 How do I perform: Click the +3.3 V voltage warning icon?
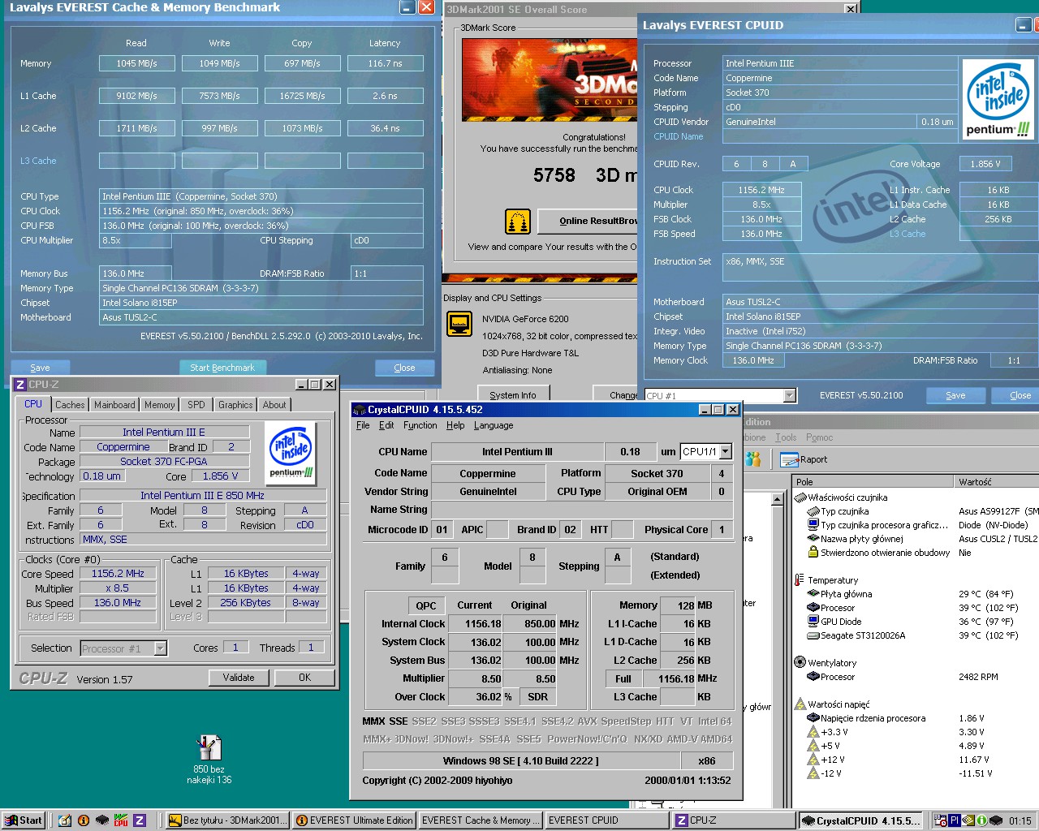(813, 732)
